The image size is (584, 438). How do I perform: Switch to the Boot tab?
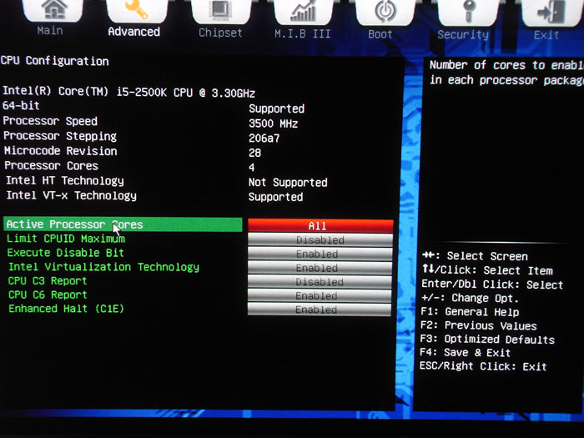click(x=380, y=34)
